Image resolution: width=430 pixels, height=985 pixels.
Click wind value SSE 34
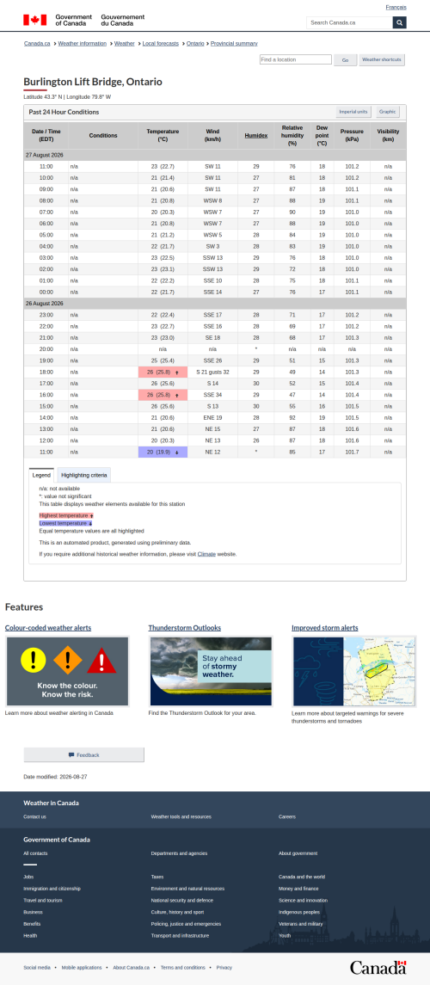click(x=212, y=395)
